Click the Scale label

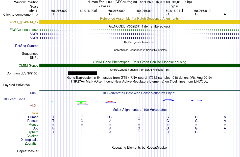pyautogui.click(x=34, y=6)
